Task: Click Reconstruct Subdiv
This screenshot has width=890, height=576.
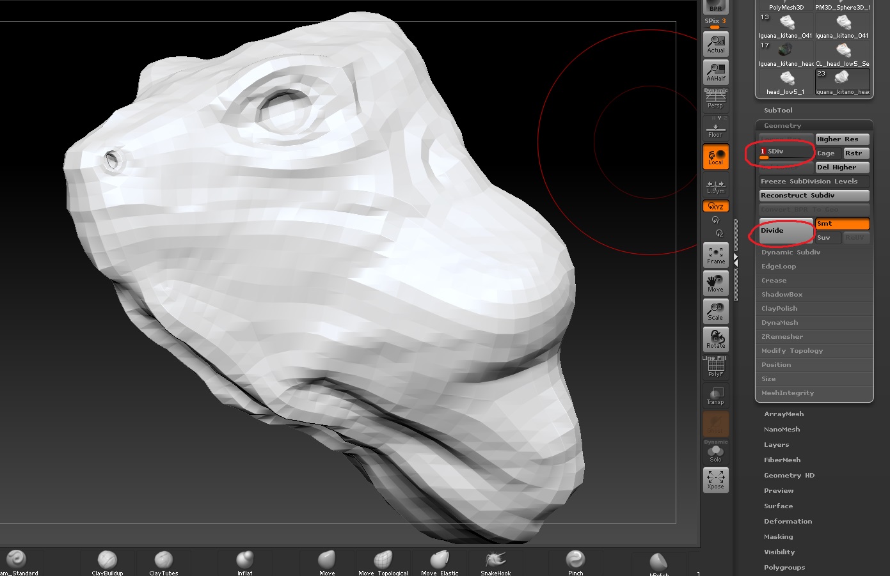Action: [814, 195]
